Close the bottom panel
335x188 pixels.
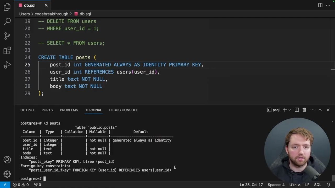tap(328, 110)
